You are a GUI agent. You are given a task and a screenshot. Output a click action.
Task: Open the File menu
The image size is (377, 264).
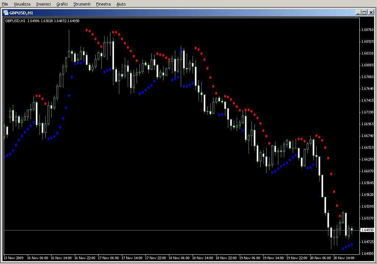tap(5, 4)
